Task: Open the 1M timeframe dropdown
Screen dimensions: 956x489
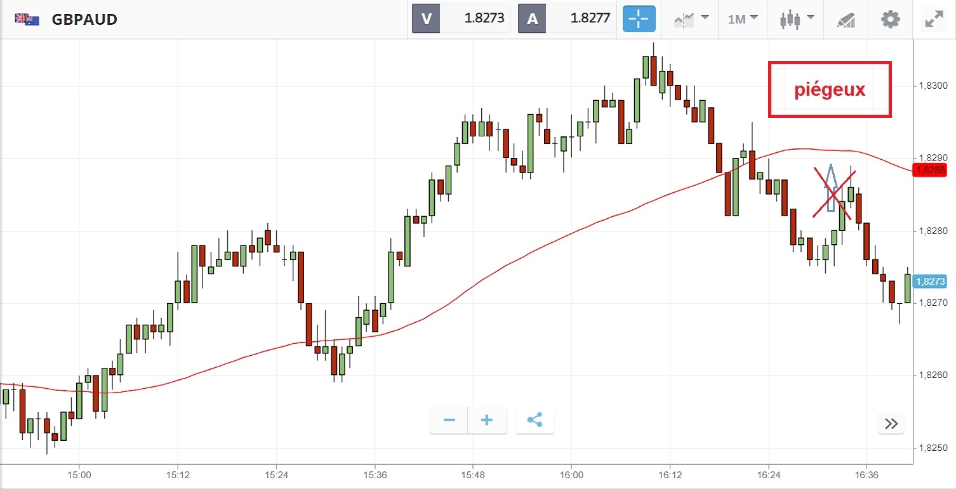Action: click(x=743, y=19)
